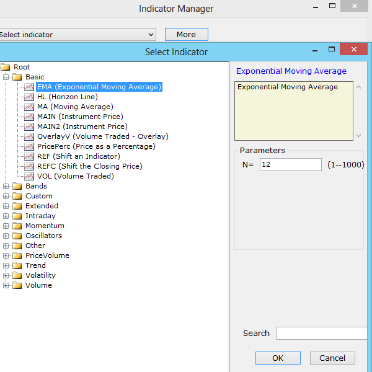Select PricePerc (Price as a Percentage)
This screenshot has width=372, height=372.
tap(95, 146)
